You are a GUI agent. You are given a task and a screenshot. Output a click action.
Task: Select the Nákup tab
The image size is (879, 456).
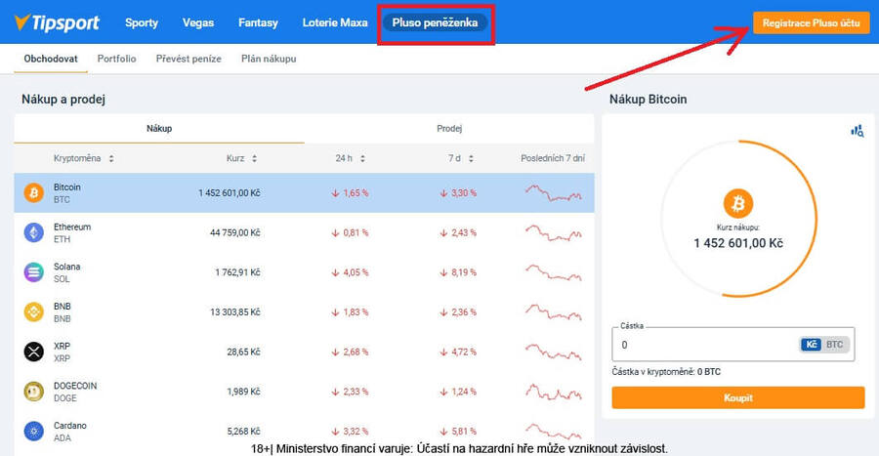159,128
